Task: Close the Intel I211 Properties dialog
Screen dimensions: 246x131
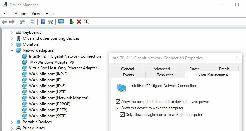Action: (x=237, y=58)
